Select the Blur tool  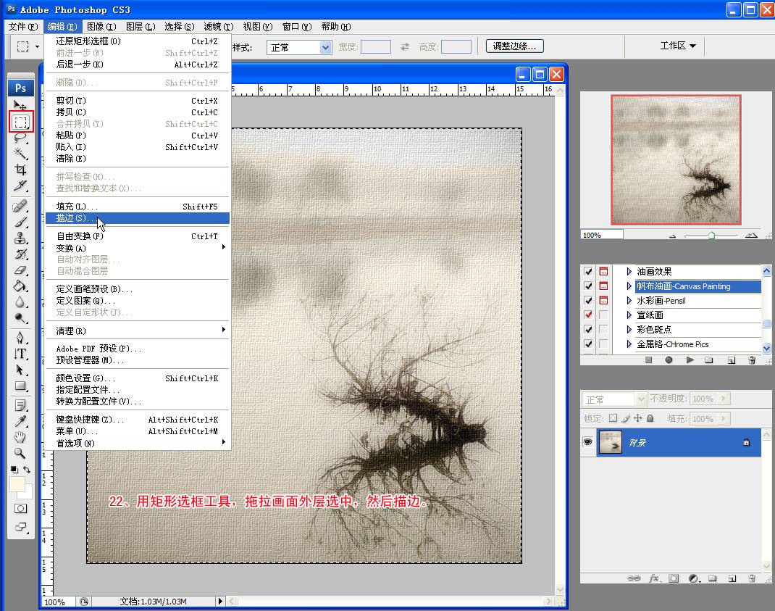pos(20,302)
